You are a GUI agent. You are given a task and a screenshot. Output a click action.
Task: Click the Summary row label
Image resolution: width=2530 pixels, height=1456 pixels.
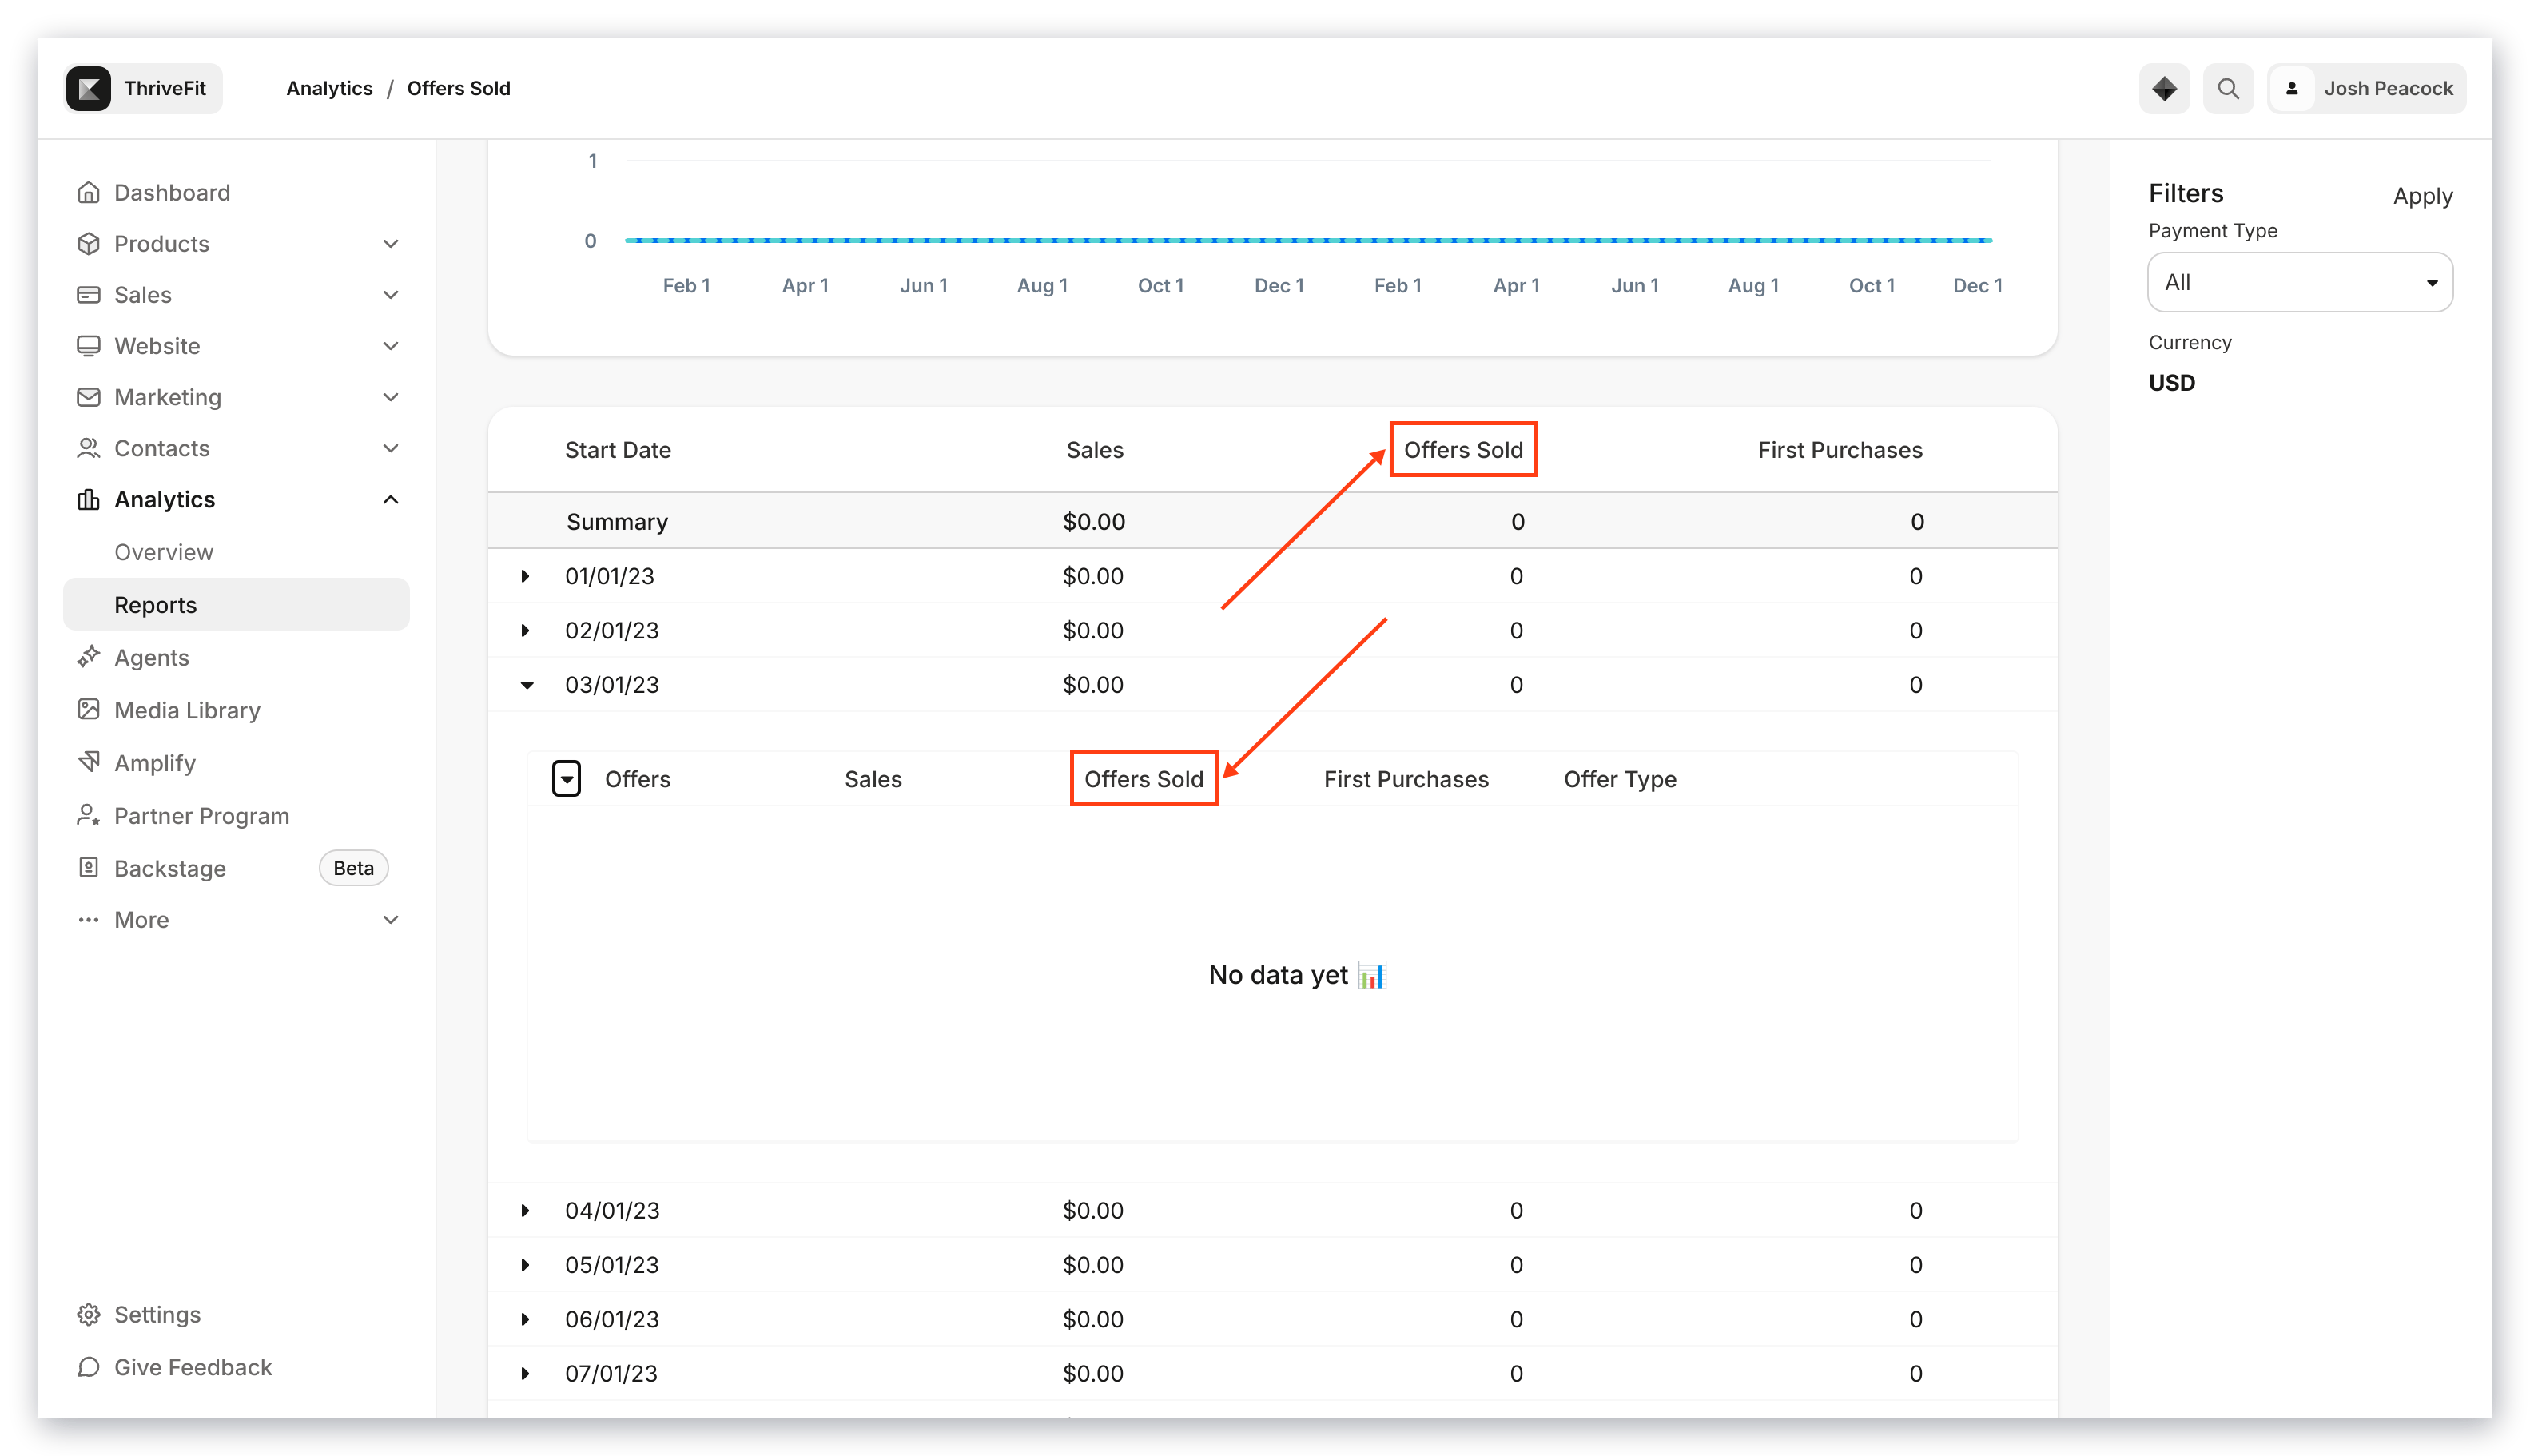pos(616,521)
